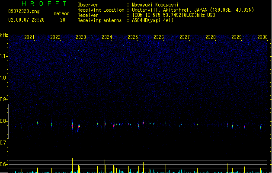Click the 0.8 kHz axis label
The height and width of the screenshot is (173, 272).
4,121
